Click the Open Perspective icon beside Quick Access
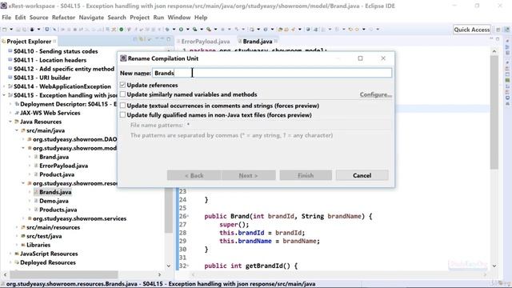The width and height of the screenshot is (512, 288). pyautogui.click(x=498, y=30)
